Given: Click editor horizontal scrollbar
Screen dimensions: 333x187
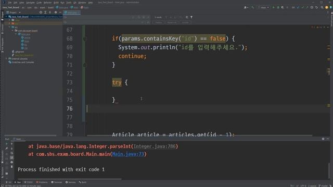Looking at the screenshot, I should click(x=200, y=135).
